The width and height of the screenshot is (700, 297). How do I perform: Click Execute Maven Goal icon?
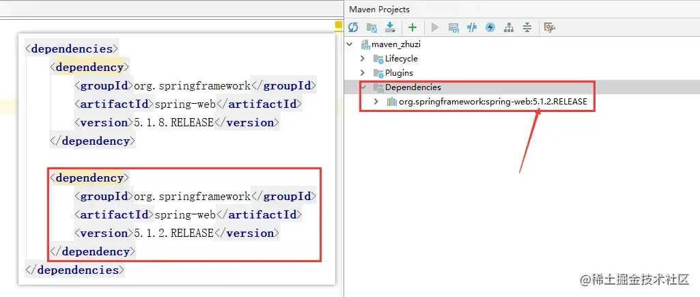(x=453, y=28)
